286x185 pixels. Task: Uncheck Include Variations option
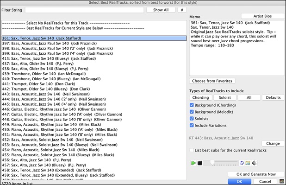(x=192, y=125)
